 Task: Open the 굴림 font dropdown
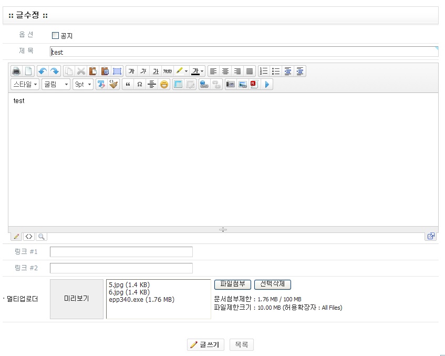pos(56,84)
